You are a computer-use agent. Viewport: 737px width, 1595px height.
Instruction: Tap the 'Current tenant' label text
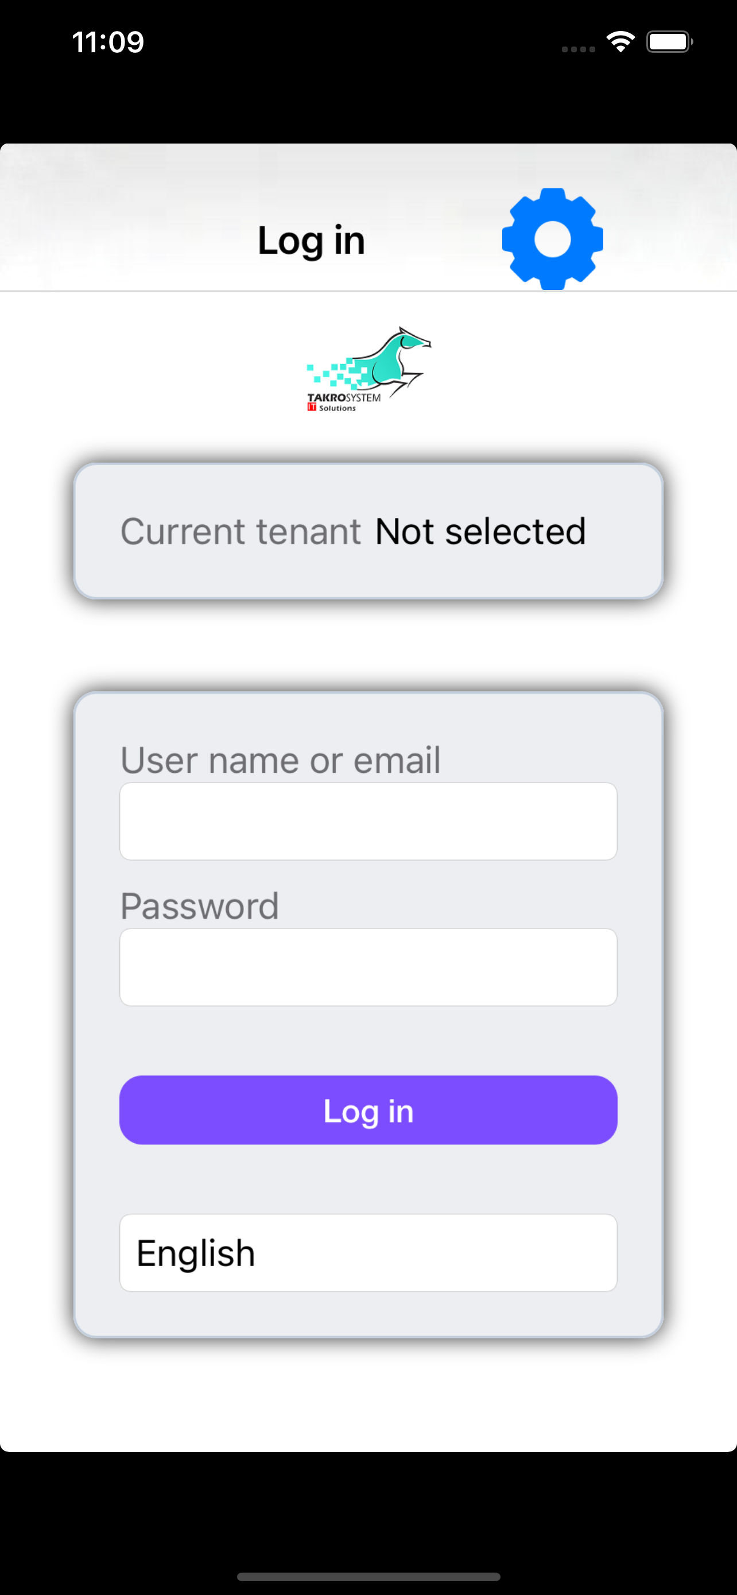point(241,531)
